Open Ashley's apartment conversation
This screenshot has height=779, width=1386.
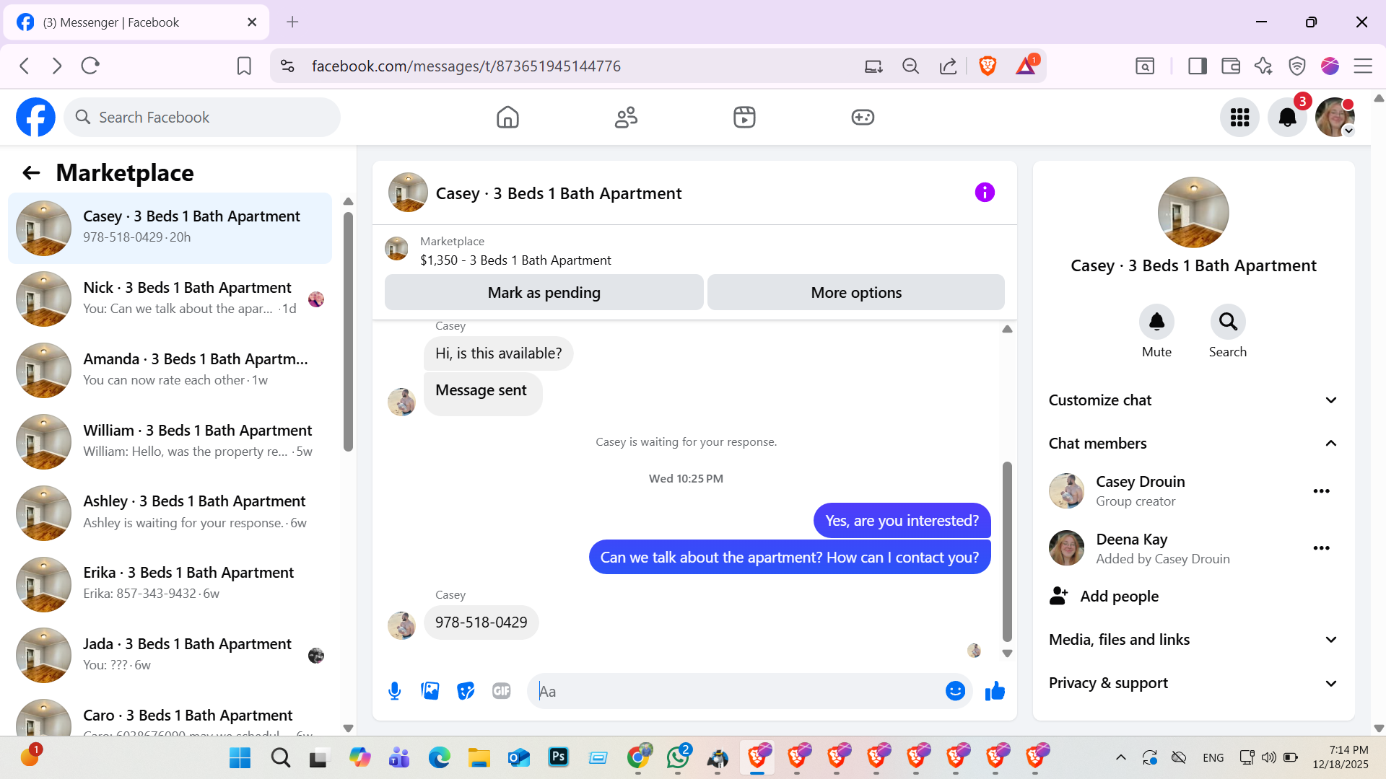[170, 512]
